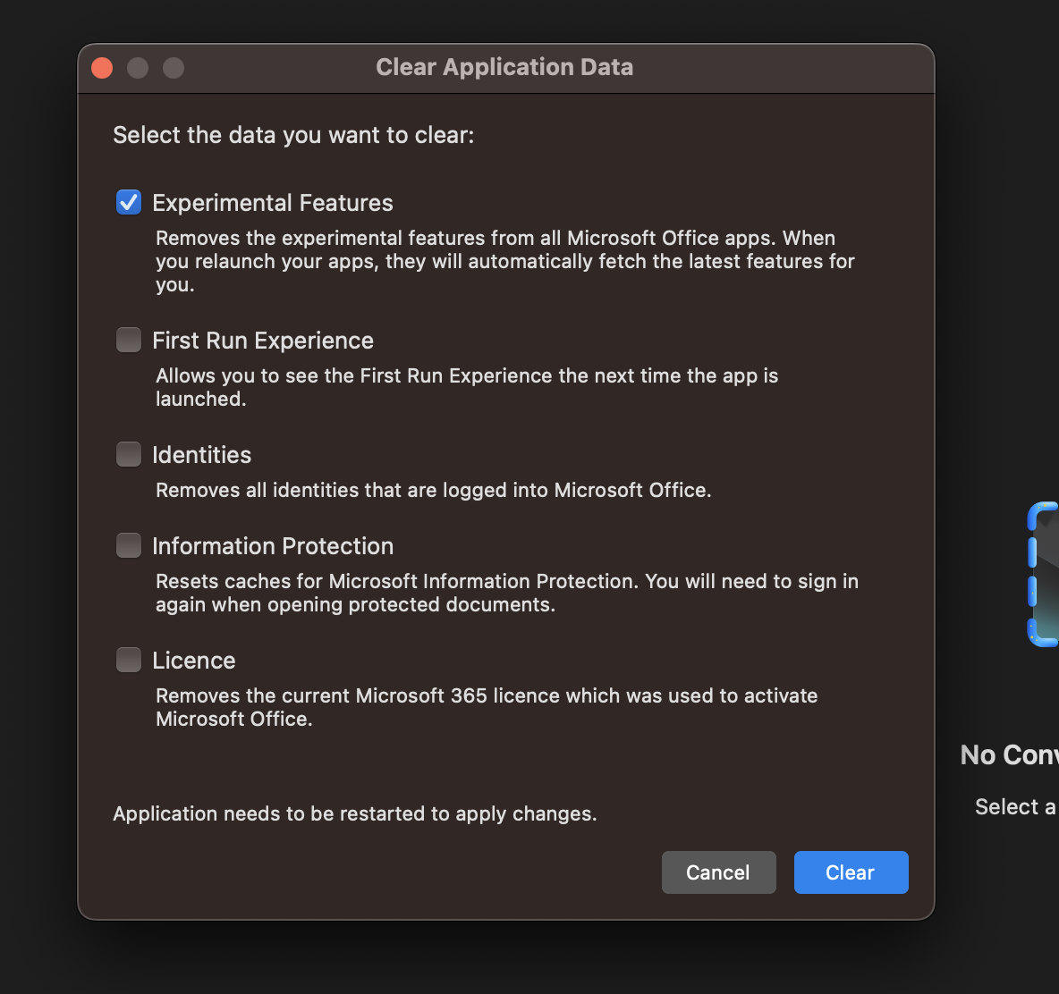Tick the Identities checkbox
Viewport: 1059px width, 994px height.
[x=128, y=454]
